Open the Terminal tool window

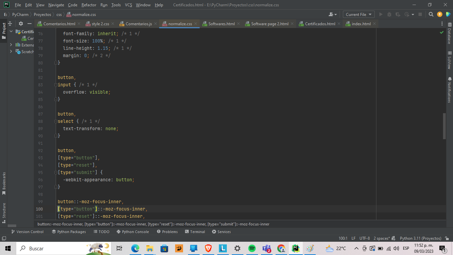tap(195, 232)
